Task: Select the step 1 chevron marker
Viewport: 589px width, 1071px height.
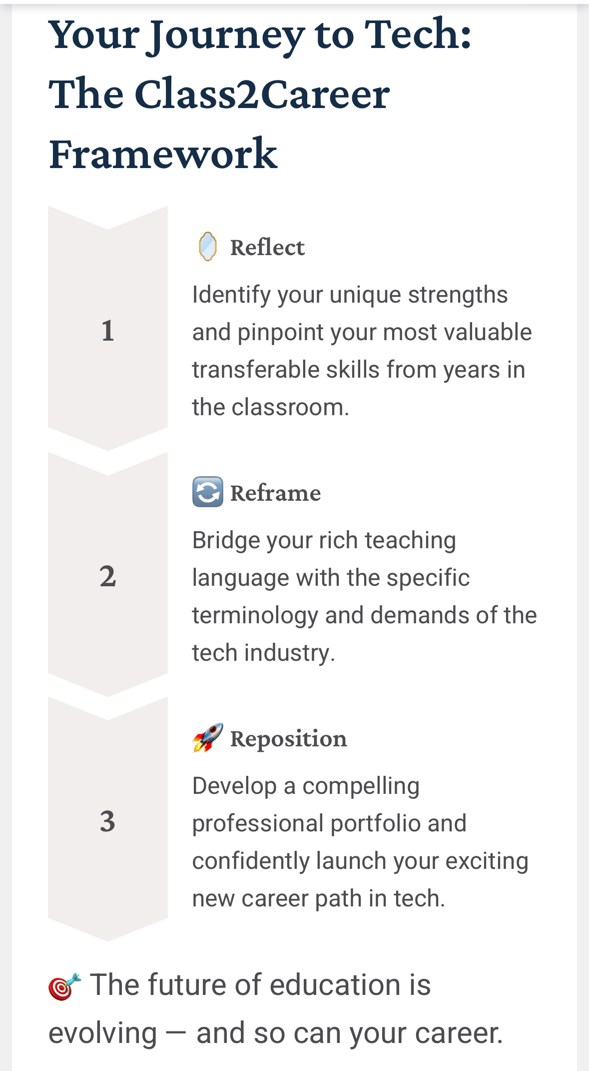Action: (x=107, y=330)
